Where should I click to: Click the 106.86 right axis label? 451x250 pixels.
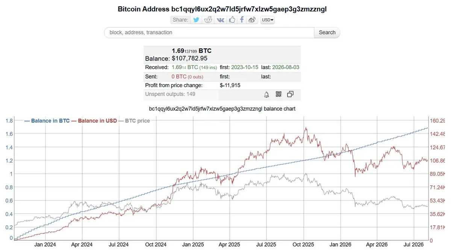pos(438,160)
